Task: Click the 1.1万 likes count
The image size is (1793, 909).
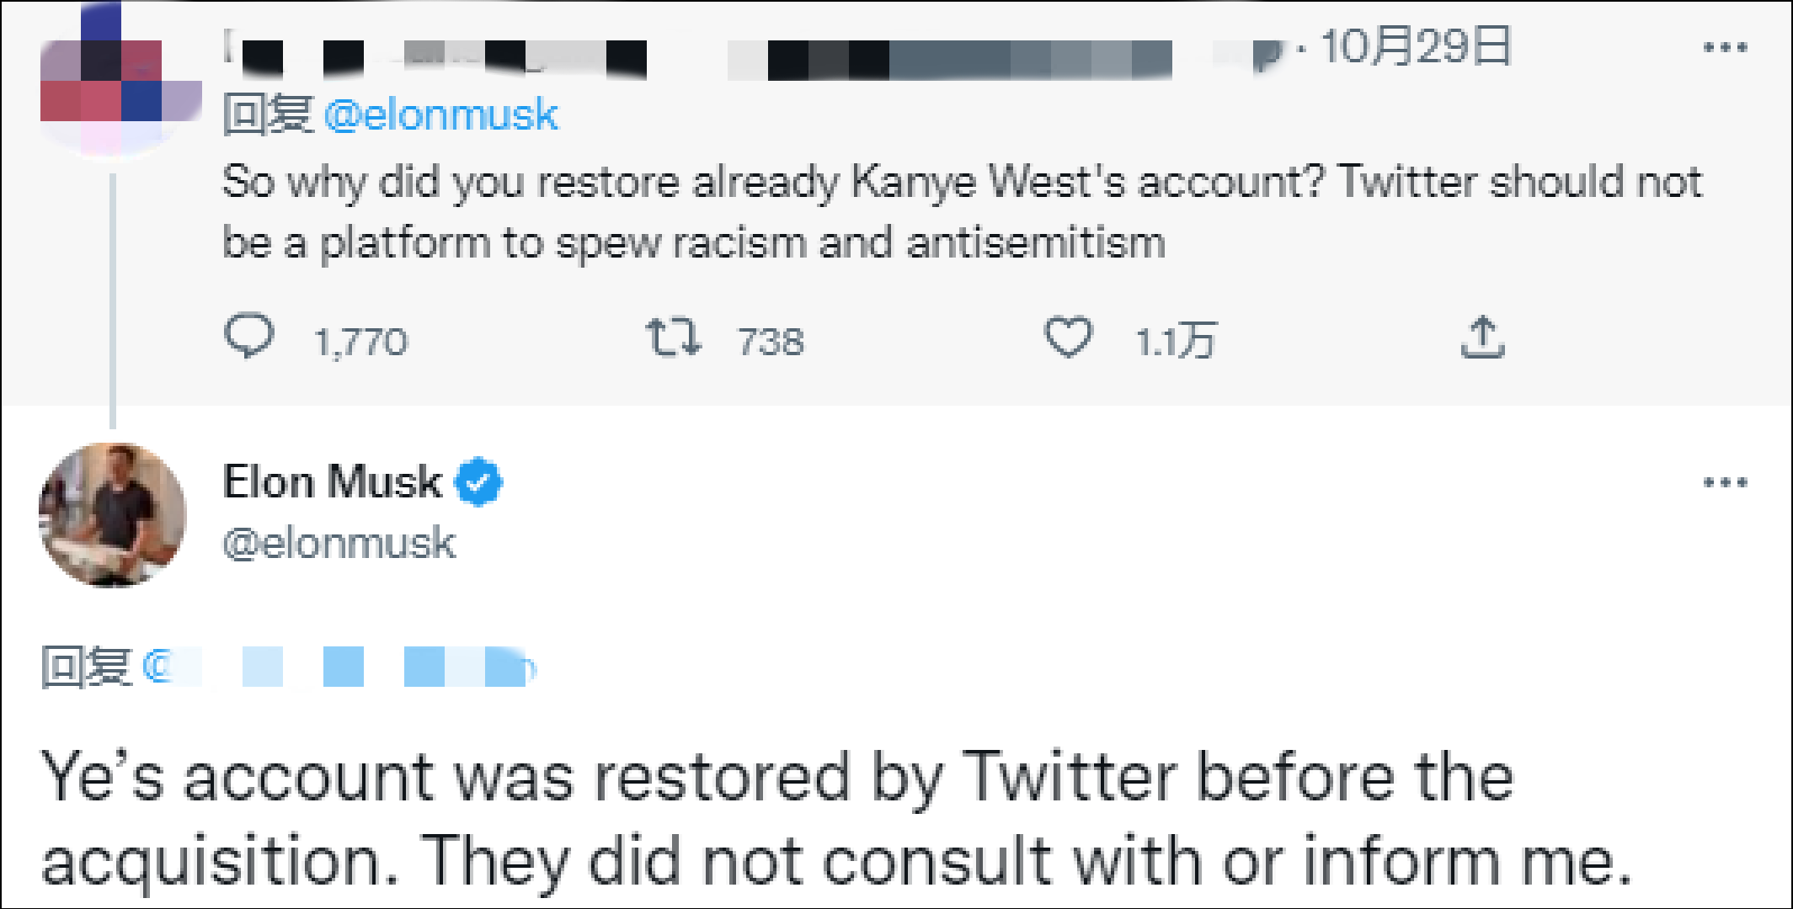Action: (1175, 342)
